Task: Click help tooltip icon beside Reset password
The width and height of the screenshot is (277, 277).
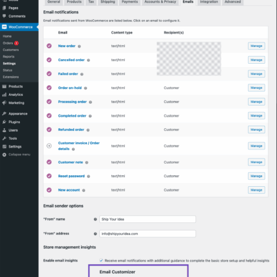Action: tap(88, 177)
